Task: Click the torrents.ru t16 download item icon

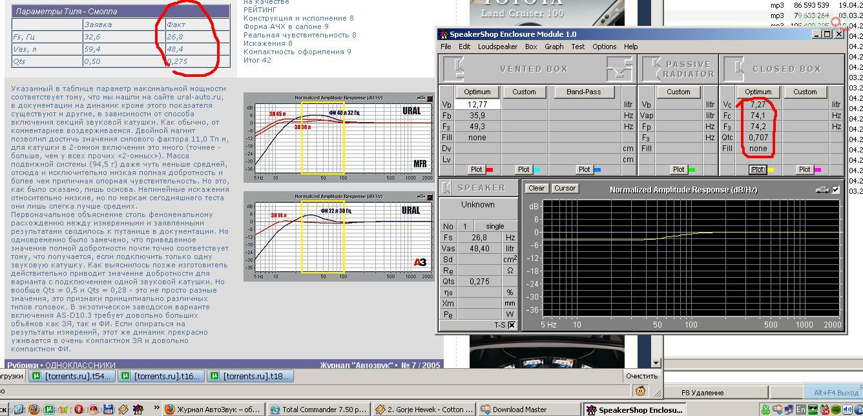Action: (x=127, y=376)
